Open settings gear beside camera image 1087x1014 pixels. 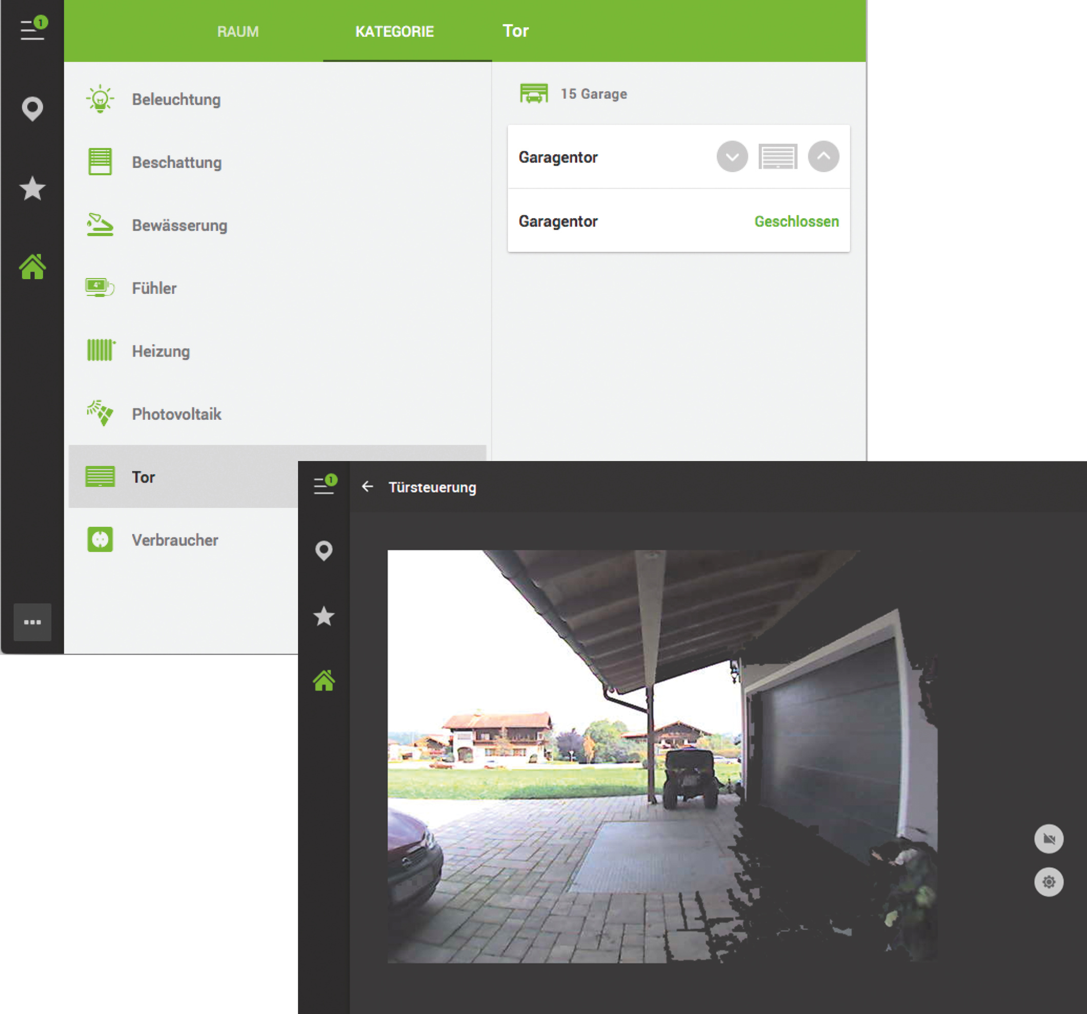pos(1048,882)
